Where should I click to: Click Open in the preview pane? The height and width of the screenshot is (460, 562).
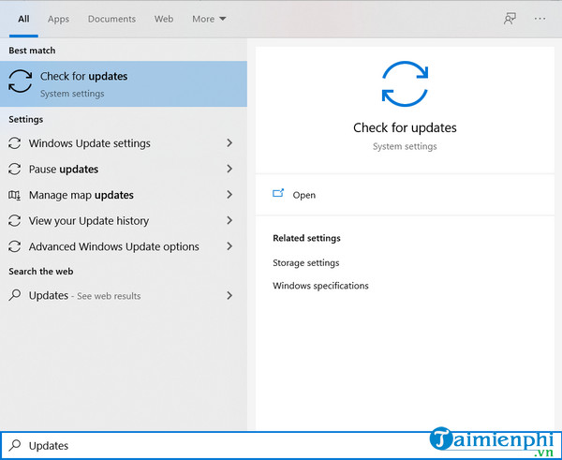304,195
